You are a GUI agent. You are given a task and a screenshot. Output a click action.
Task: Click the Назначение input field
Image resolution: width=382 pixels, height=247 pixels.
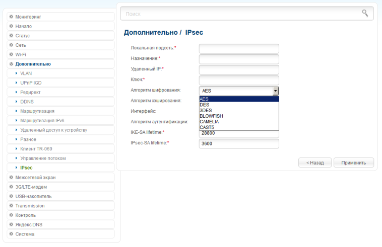pos(239,59)
